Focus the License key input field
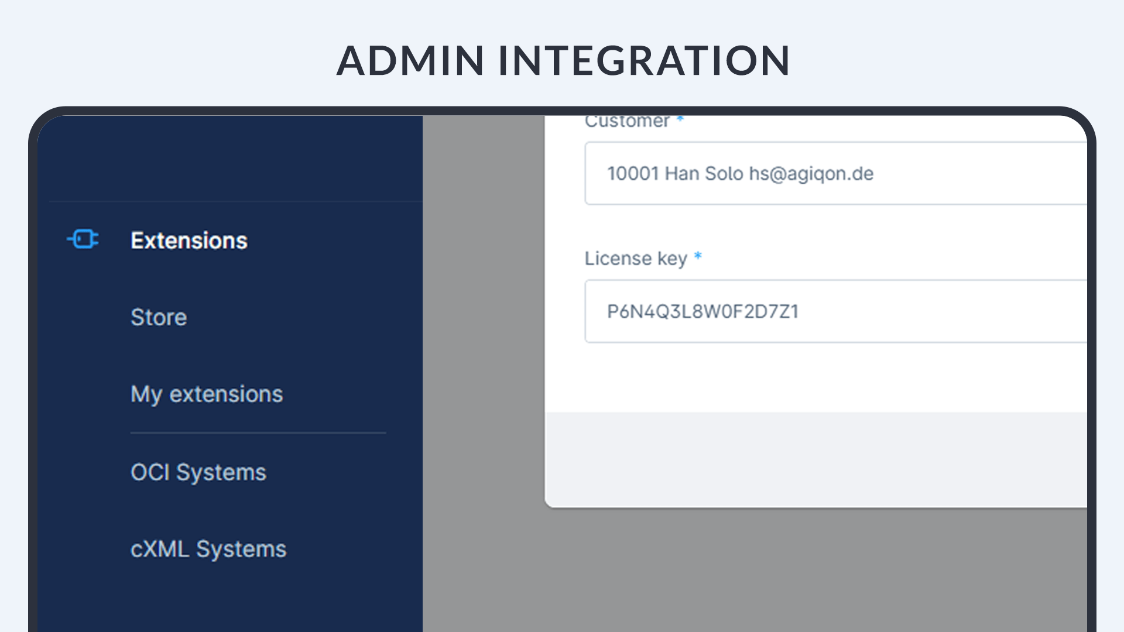This screenshot has width=1124, height=632. tap(836, 311)
